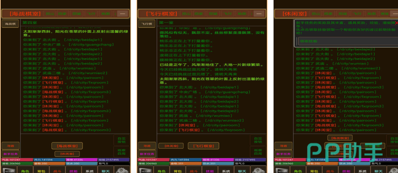The width and height of the screenshot is (398, 173).
Task: Open 地图 in the 飞行棋室 top bar
Action: pos(242,14)
